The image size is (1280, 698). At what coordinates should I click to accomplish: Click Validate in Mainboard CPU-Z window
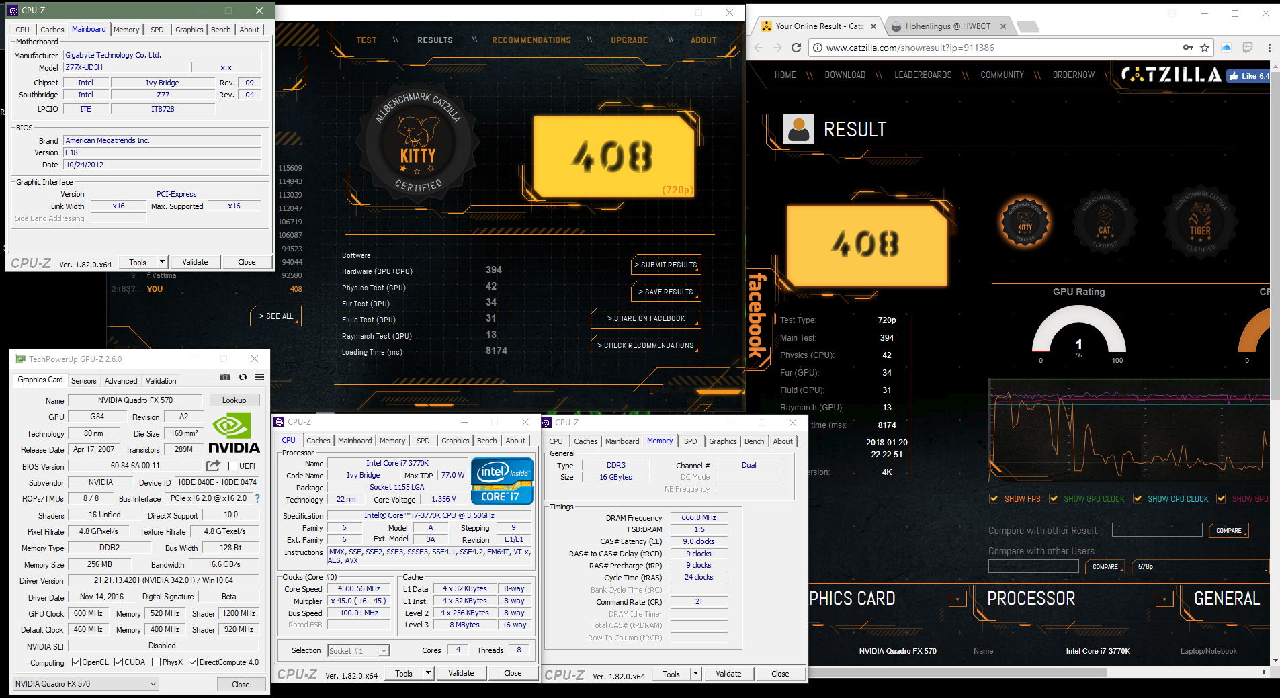click(x=195, y=262)
